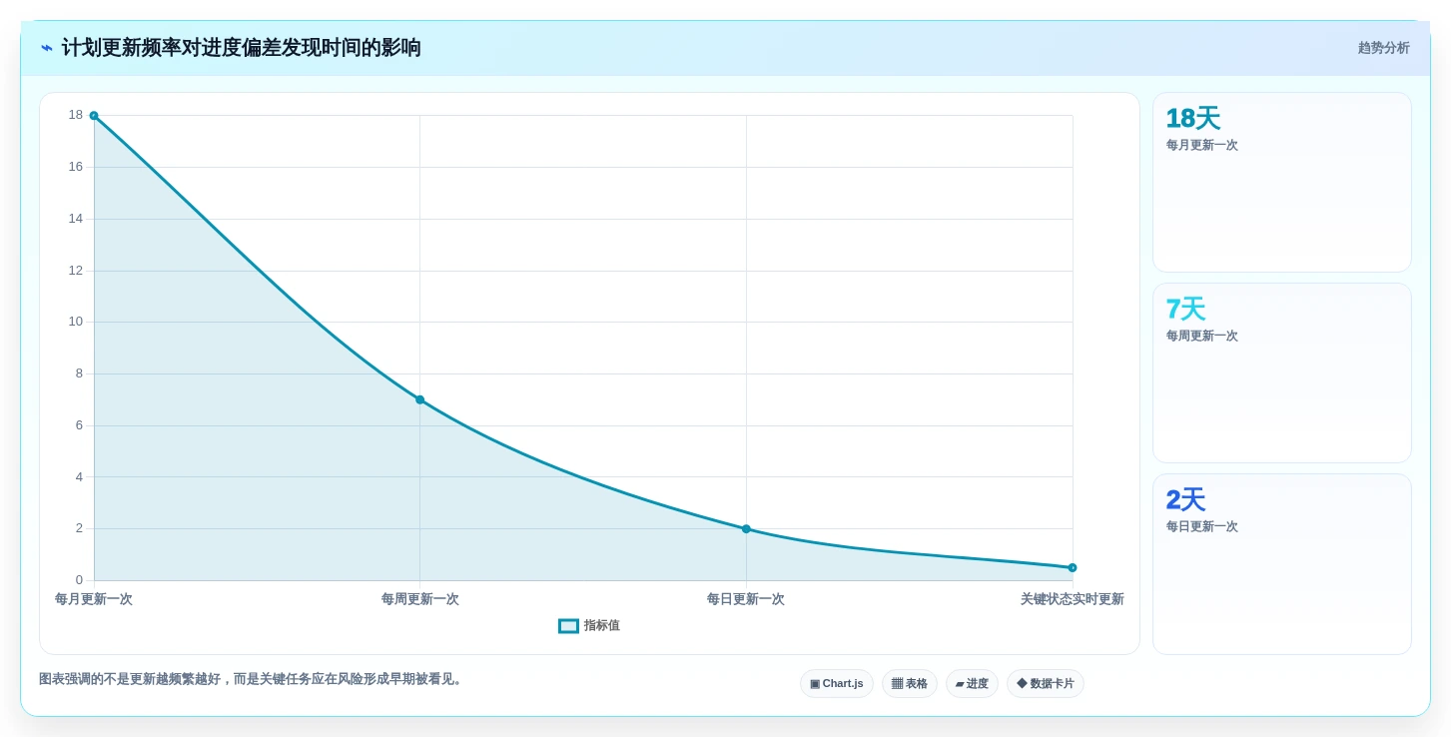This screenshot has width=1451, height=737.
Task: Open the 18天 stat card
Action: tap(1282, 183)
